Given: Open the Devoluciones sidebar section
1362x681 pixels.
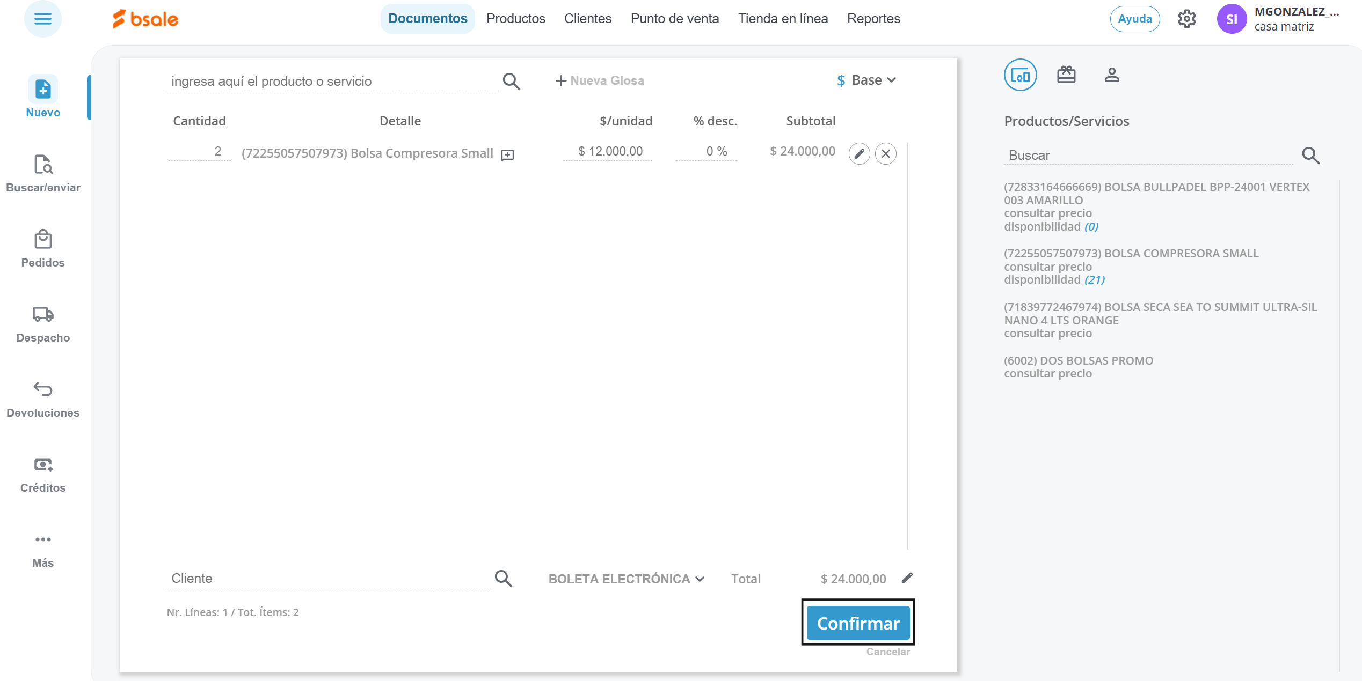Looking at the screenshot, I should [43, 398].
